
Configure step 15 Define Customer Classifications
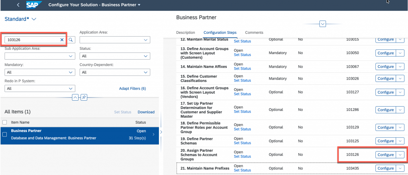(385, 78)
